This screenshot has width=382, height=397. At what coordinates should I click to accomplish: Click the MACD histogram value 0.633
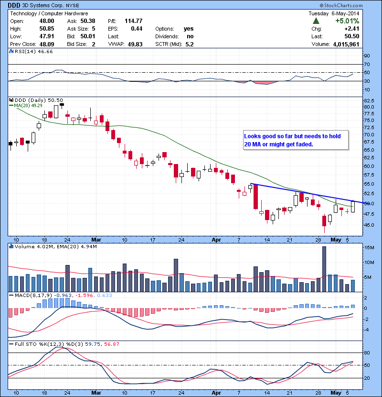click(105, 295)
